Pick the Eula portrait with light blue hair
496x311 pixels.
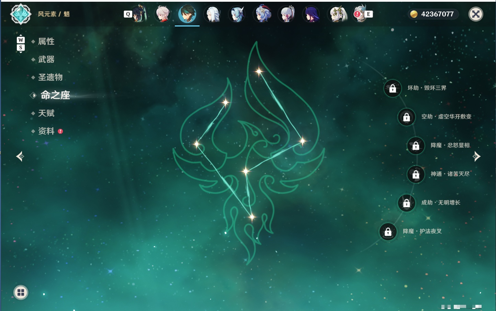237,14
